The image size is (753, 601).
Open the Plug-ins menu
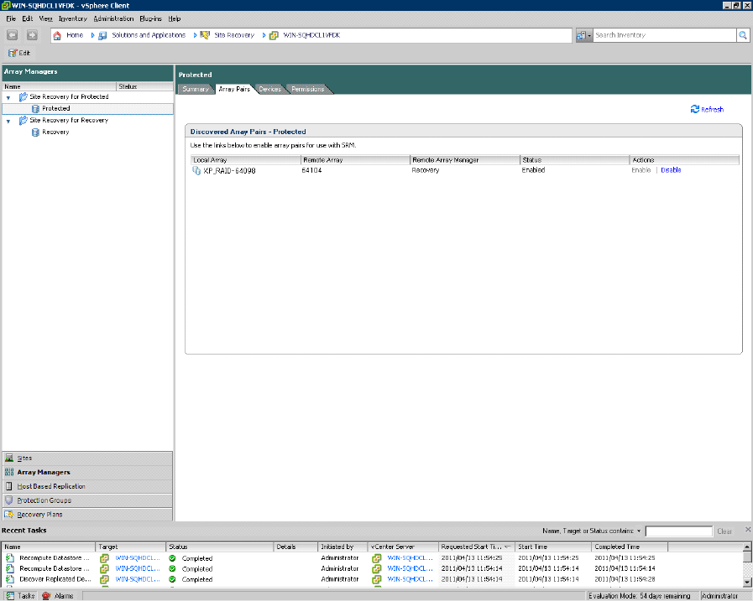[150, 18]
